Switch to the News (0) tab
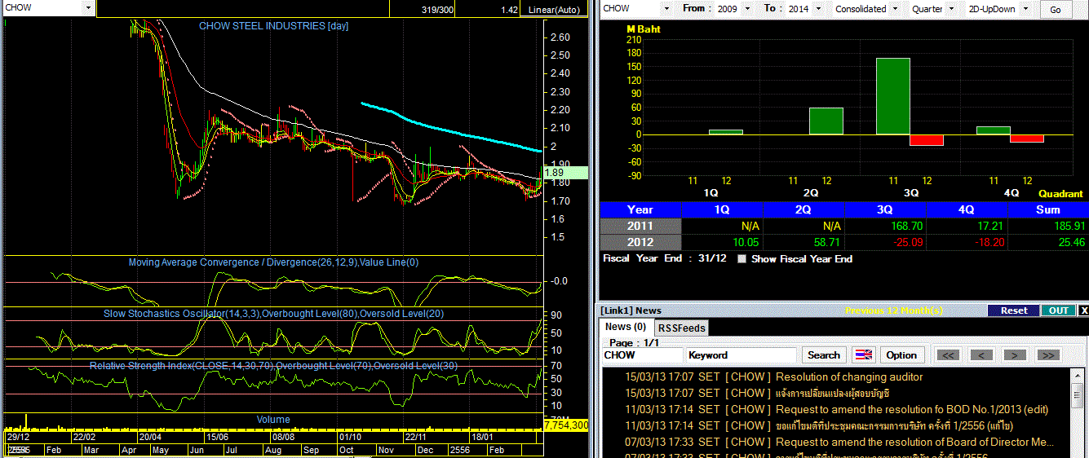 point(626,327)
